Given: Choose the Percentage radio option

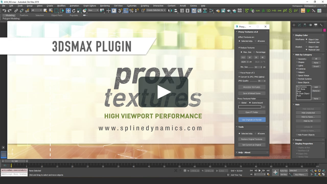Looking at the screenshot, I should [254, 52].
